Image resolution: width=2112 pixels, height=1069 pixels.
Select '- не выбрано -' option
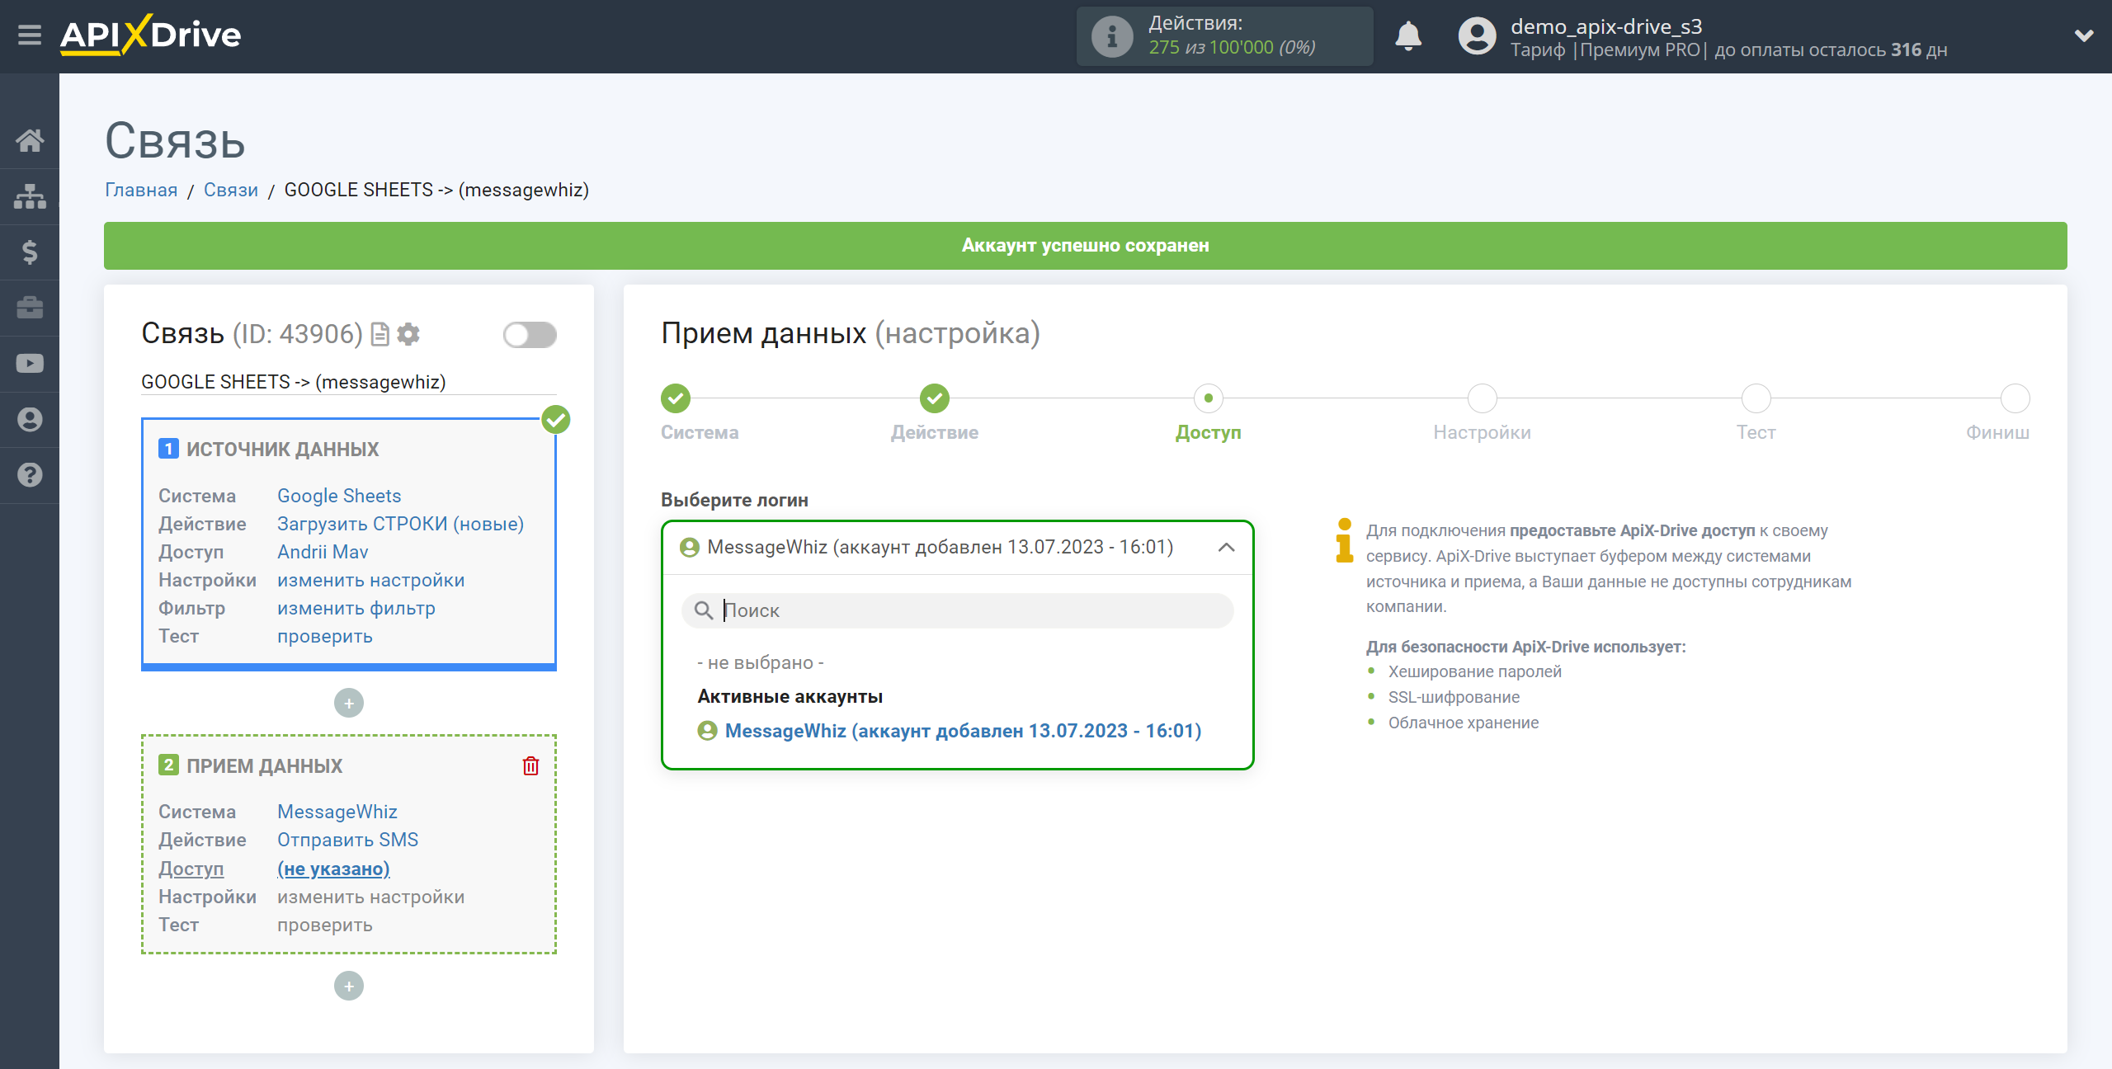pyautogui.click(x=760, y=662)
